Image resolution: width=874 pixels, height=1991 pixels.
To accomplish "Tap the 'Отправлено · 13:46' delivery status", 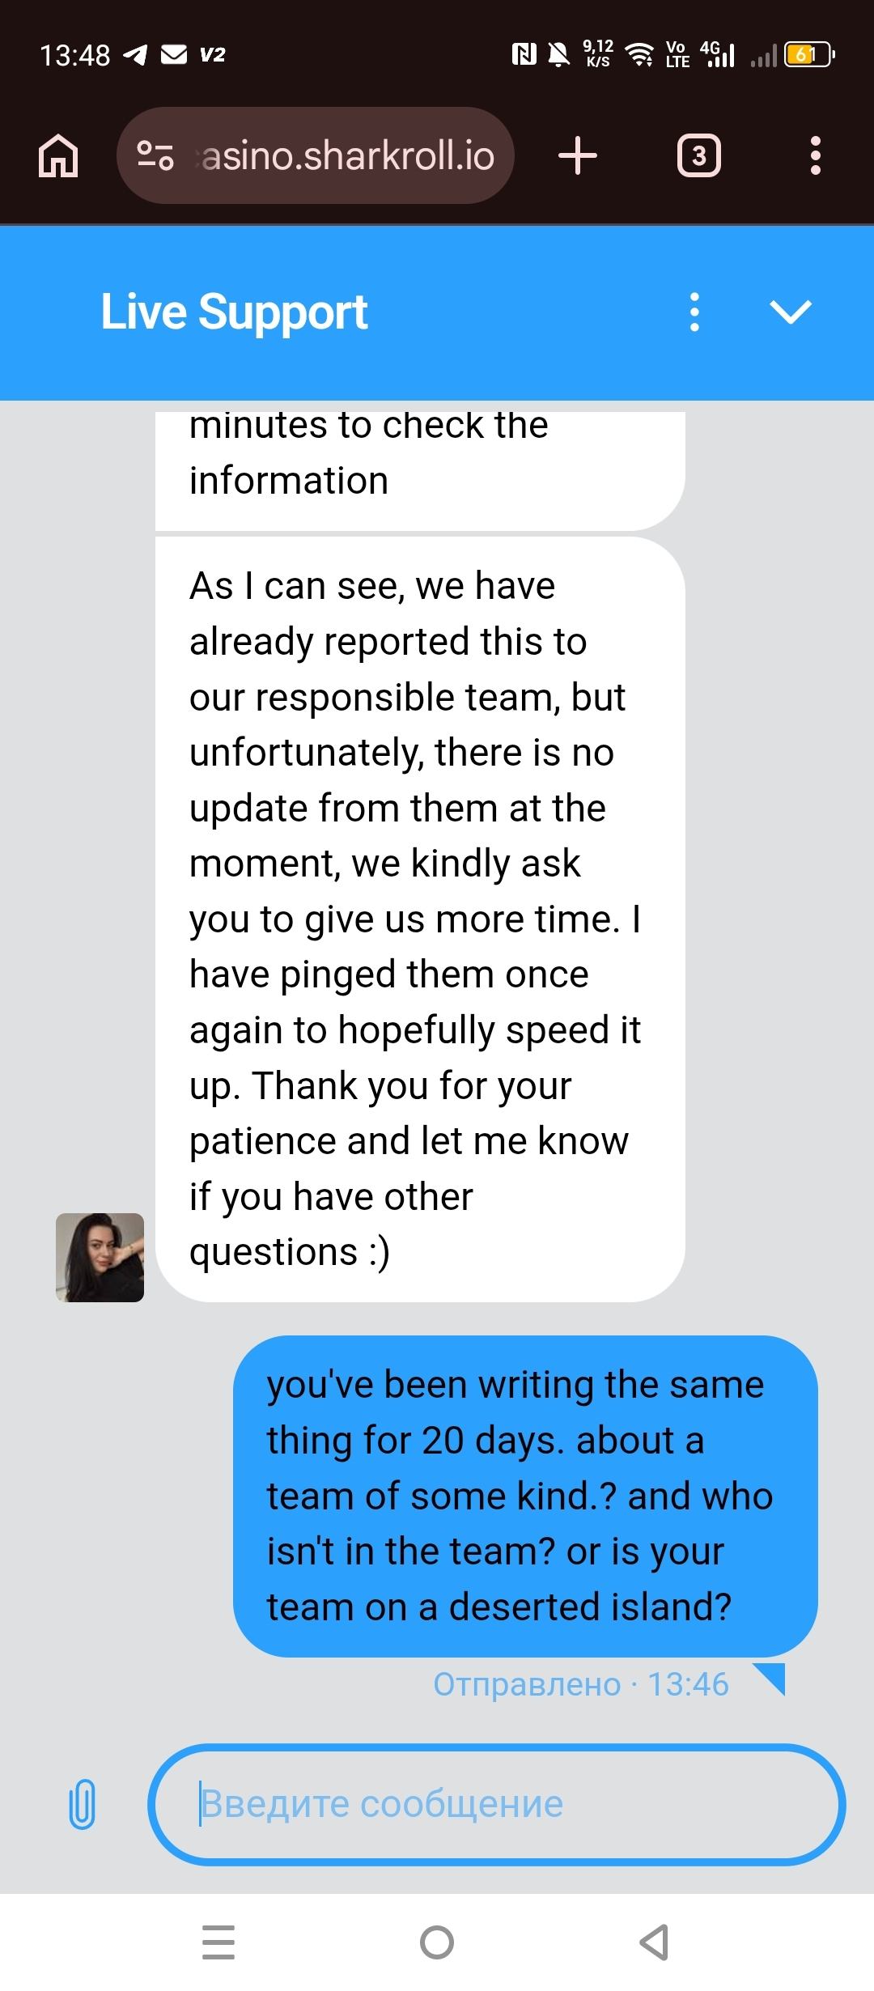I will [581, 1684].
